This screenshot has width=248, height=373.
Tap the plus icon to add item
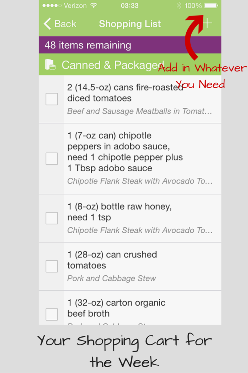[x=207, y=23]
